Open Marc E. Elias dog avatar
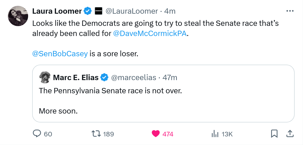The height and width of the screenshot is (145, 303). (x=45, y=77)
